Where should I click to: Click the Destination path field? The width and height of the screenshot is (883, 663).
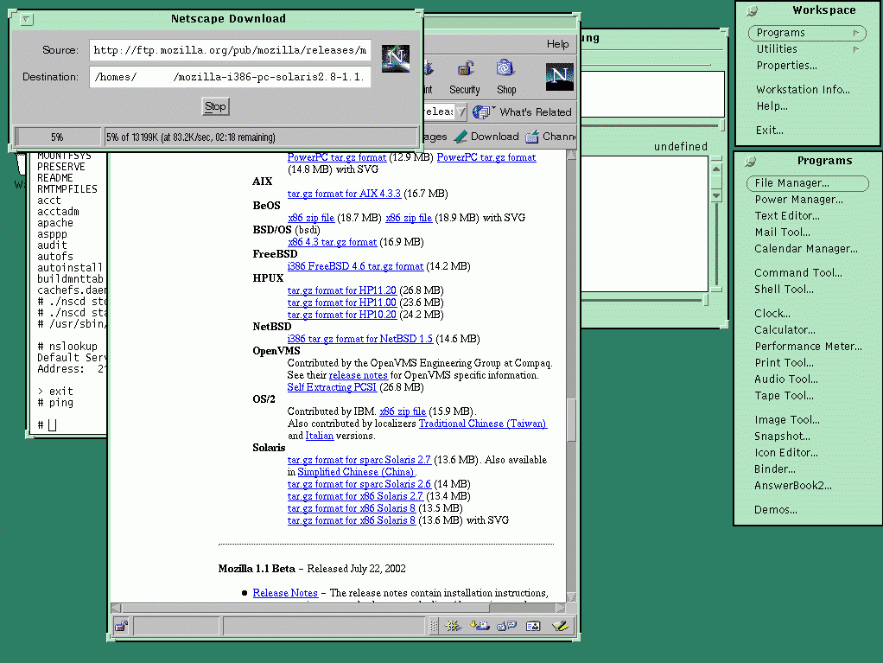tap(231, 77)
